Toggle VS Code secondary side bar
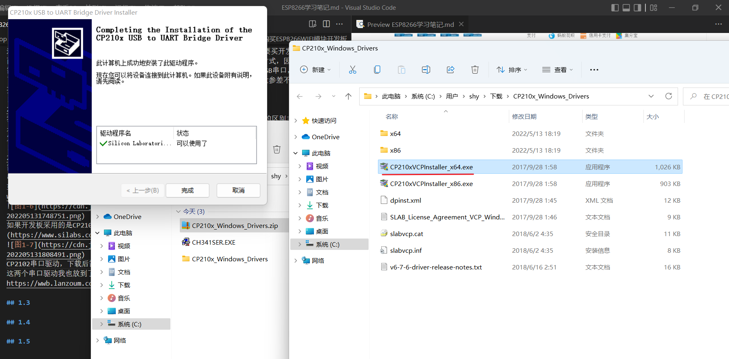 638,8
